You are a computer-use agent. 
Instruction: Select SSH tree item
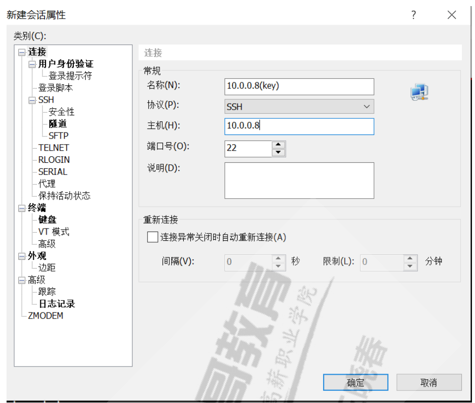[46, 100]
